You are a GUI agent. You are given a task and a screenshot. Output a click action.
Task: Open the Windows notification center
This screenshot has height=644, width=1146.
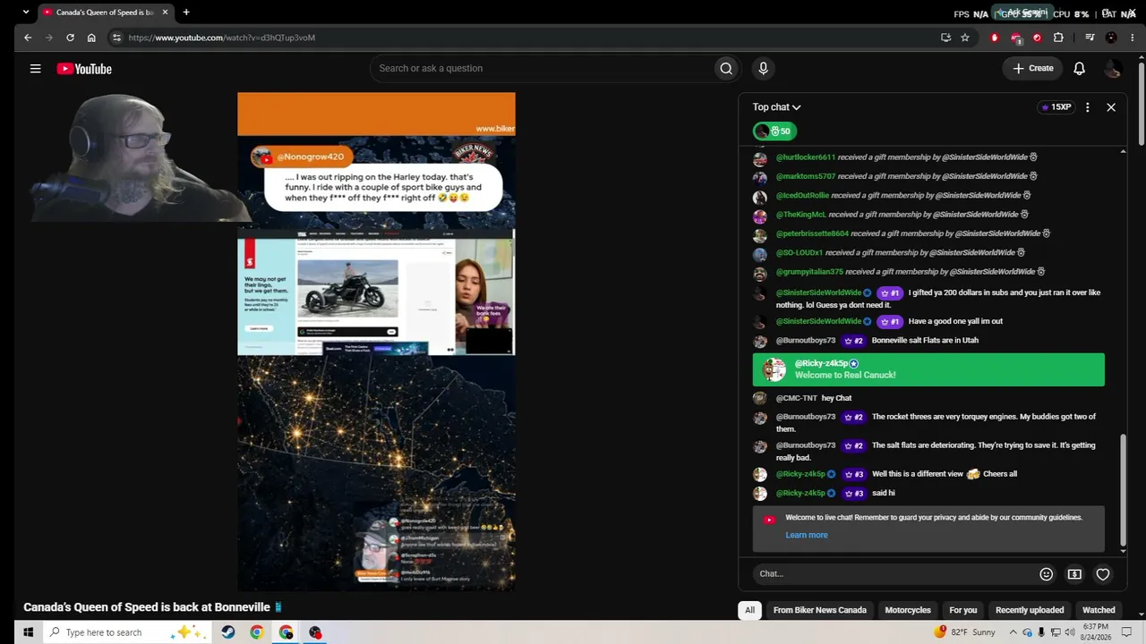pos(1127,632)
